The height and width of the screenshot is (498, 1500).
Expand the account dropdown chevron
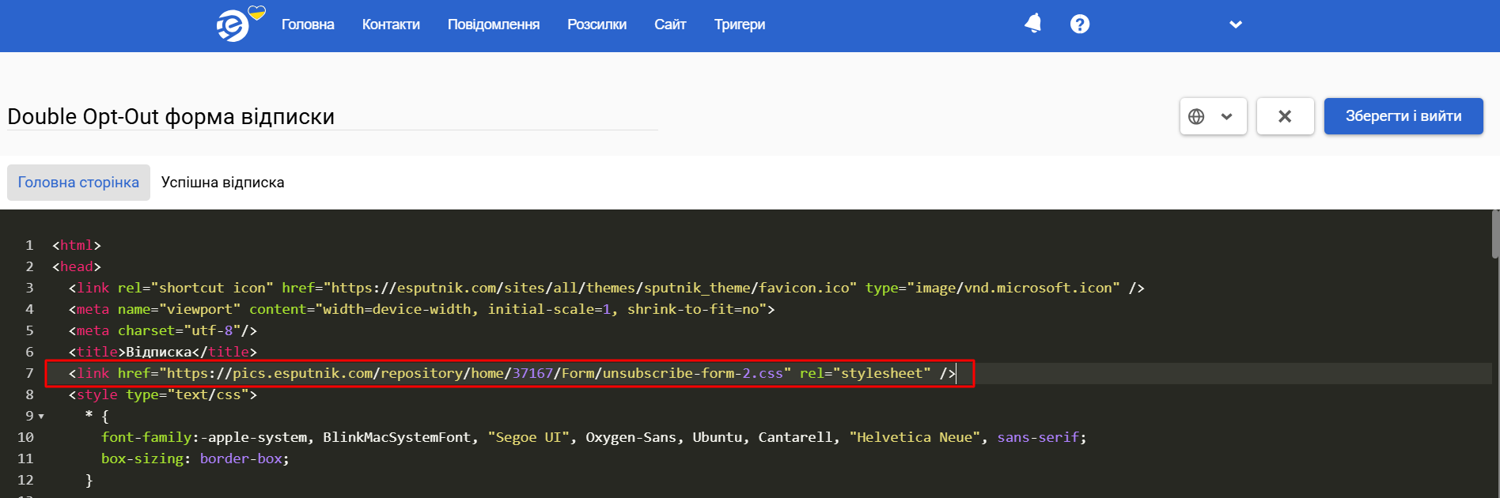point(1236,25)
